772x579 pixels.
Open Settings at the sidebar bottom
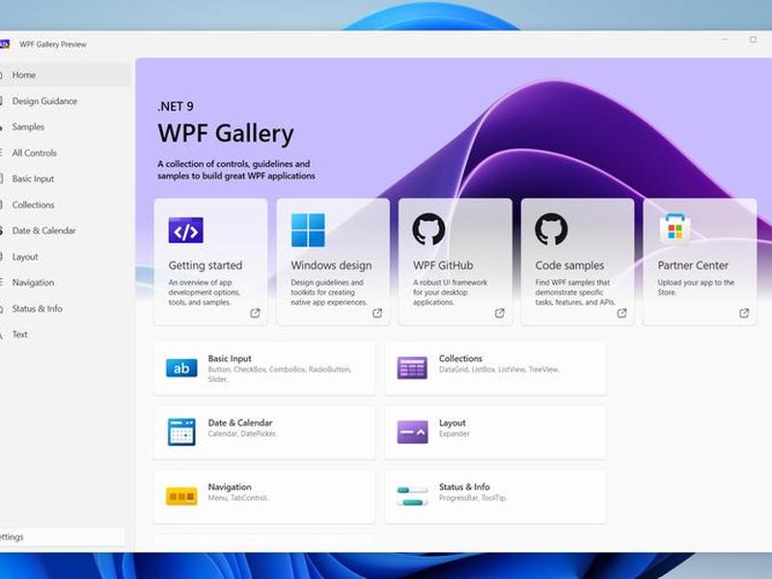[62, 538]
